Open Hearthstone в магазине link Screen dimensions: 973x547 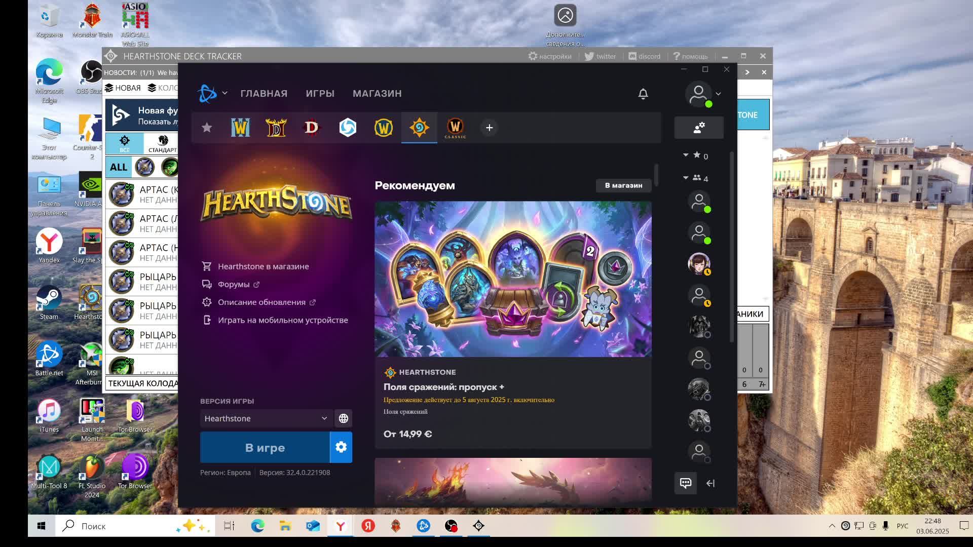(x=263, y=266)
